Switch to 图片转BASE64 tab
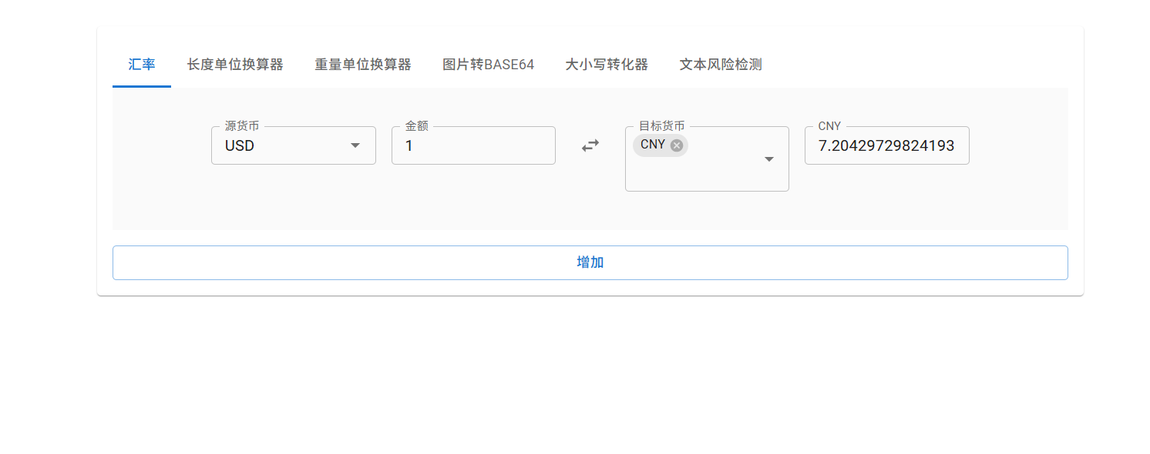Viewport: 1150px width, 454px height. (488, 65)
